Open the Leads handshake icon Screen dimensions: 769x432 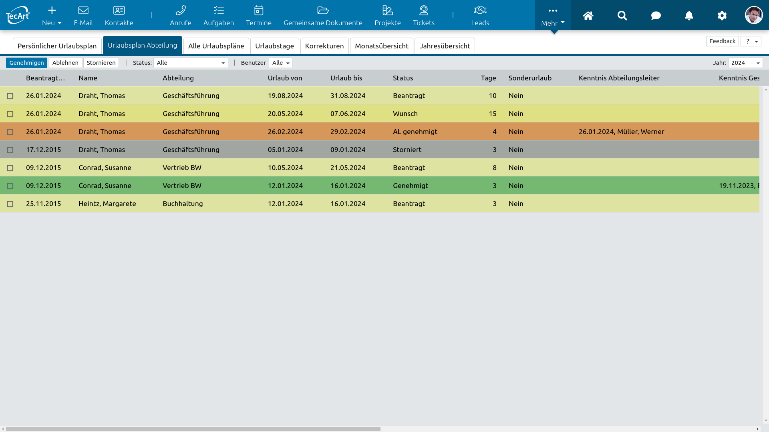click(480, 10)
